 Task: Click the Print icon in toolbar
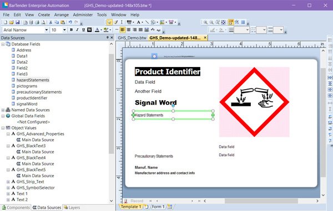click(x=37, y=22)
